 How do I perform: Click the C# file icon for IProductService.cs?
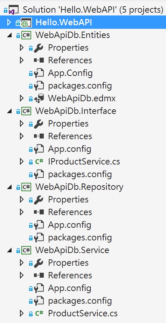(39, 162)
